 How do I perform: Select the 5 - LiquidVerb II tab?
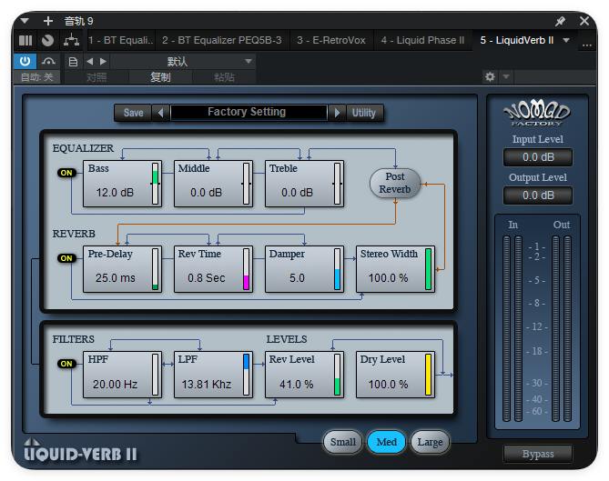516,40
